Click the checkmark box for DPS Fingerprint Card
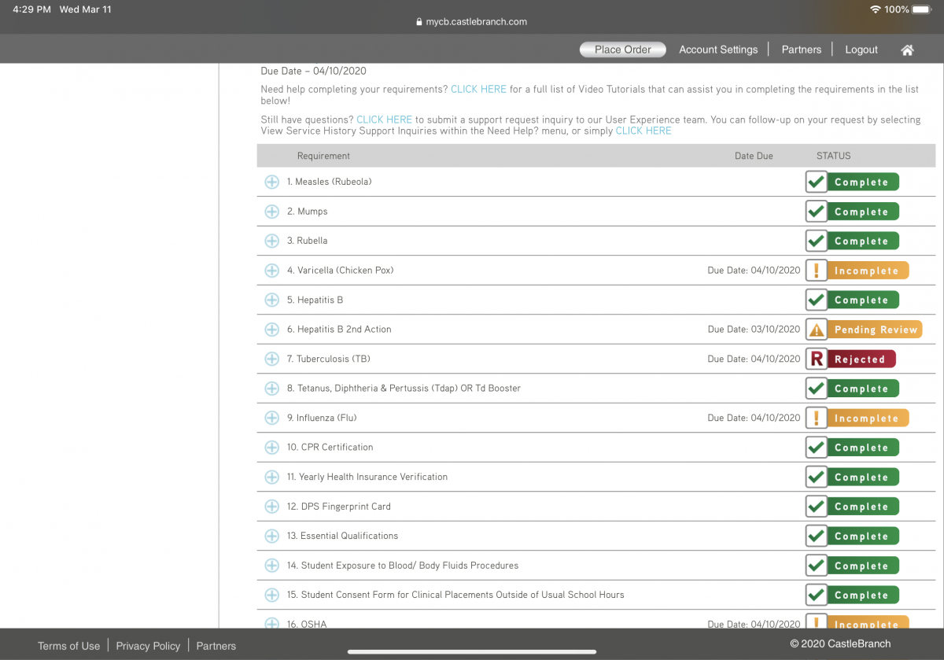The height and width of the screenshot is (660, 944). coord(817,507)
